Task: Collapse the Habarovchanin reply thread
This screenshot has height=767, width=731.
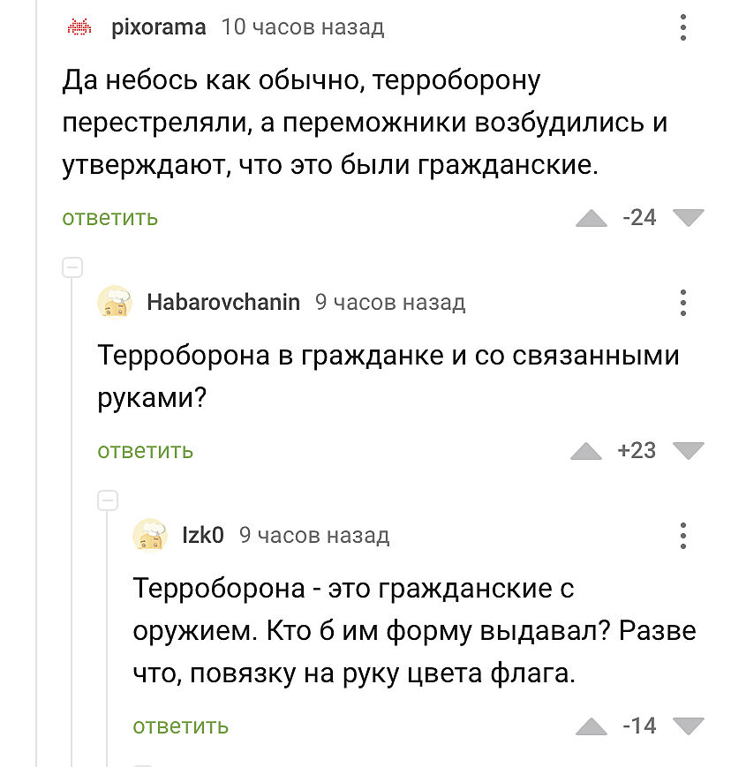Action: click(x=72, y=267)
